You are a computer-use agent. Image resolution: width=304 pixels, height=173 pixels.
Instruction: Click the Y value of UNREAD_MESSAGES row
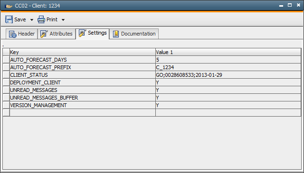(228, 90)
